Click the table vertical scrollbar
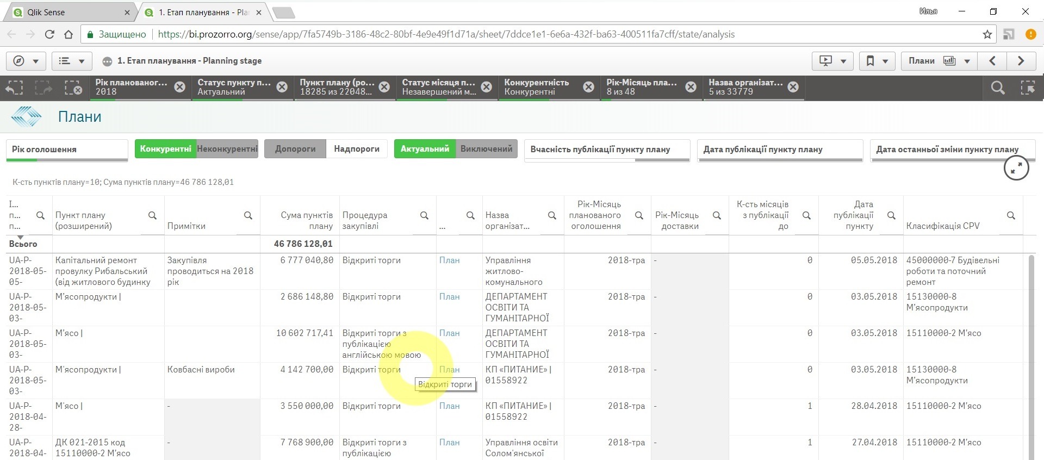The image size is (1044, 460). coord(1031,353)
